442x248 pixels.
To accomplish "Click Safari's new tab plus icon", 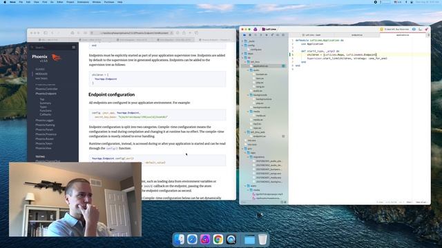I will click(191, 33).
